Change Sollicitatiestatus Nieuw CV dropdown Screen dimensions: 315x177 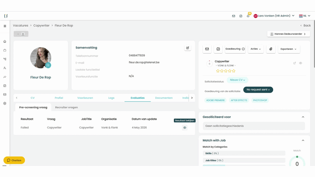237,80
